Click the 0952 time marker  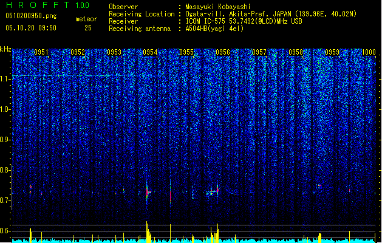click(78, 52)
